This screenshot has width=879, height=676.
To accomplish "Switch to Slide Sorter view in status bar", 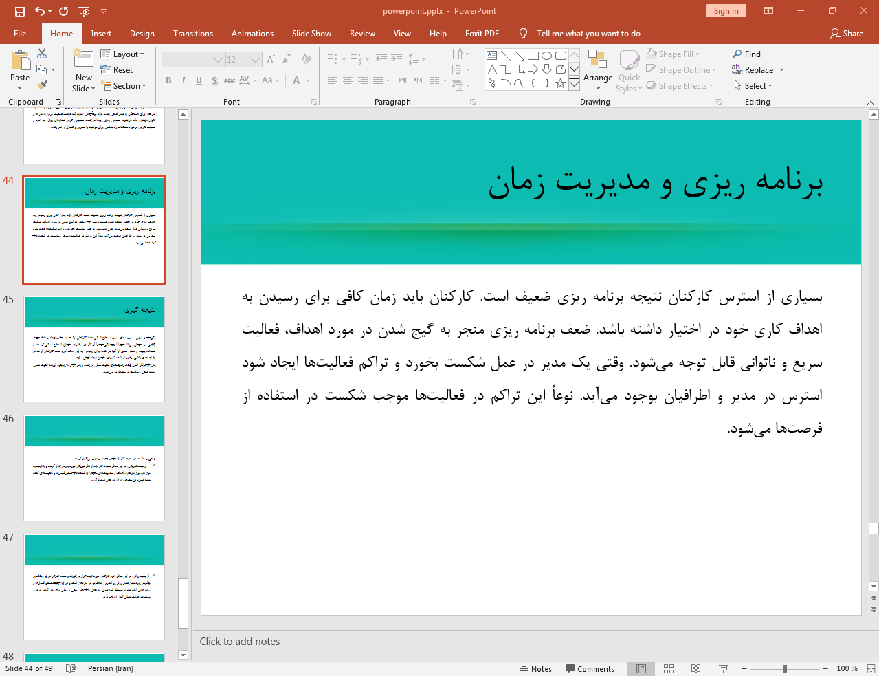I will (669, 668).
